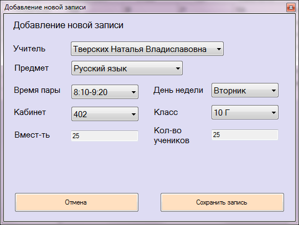The width and height of the screenshot is (299, 225).
Task: Open the Предмет subject dropdown
Action: tap(127, 68)
